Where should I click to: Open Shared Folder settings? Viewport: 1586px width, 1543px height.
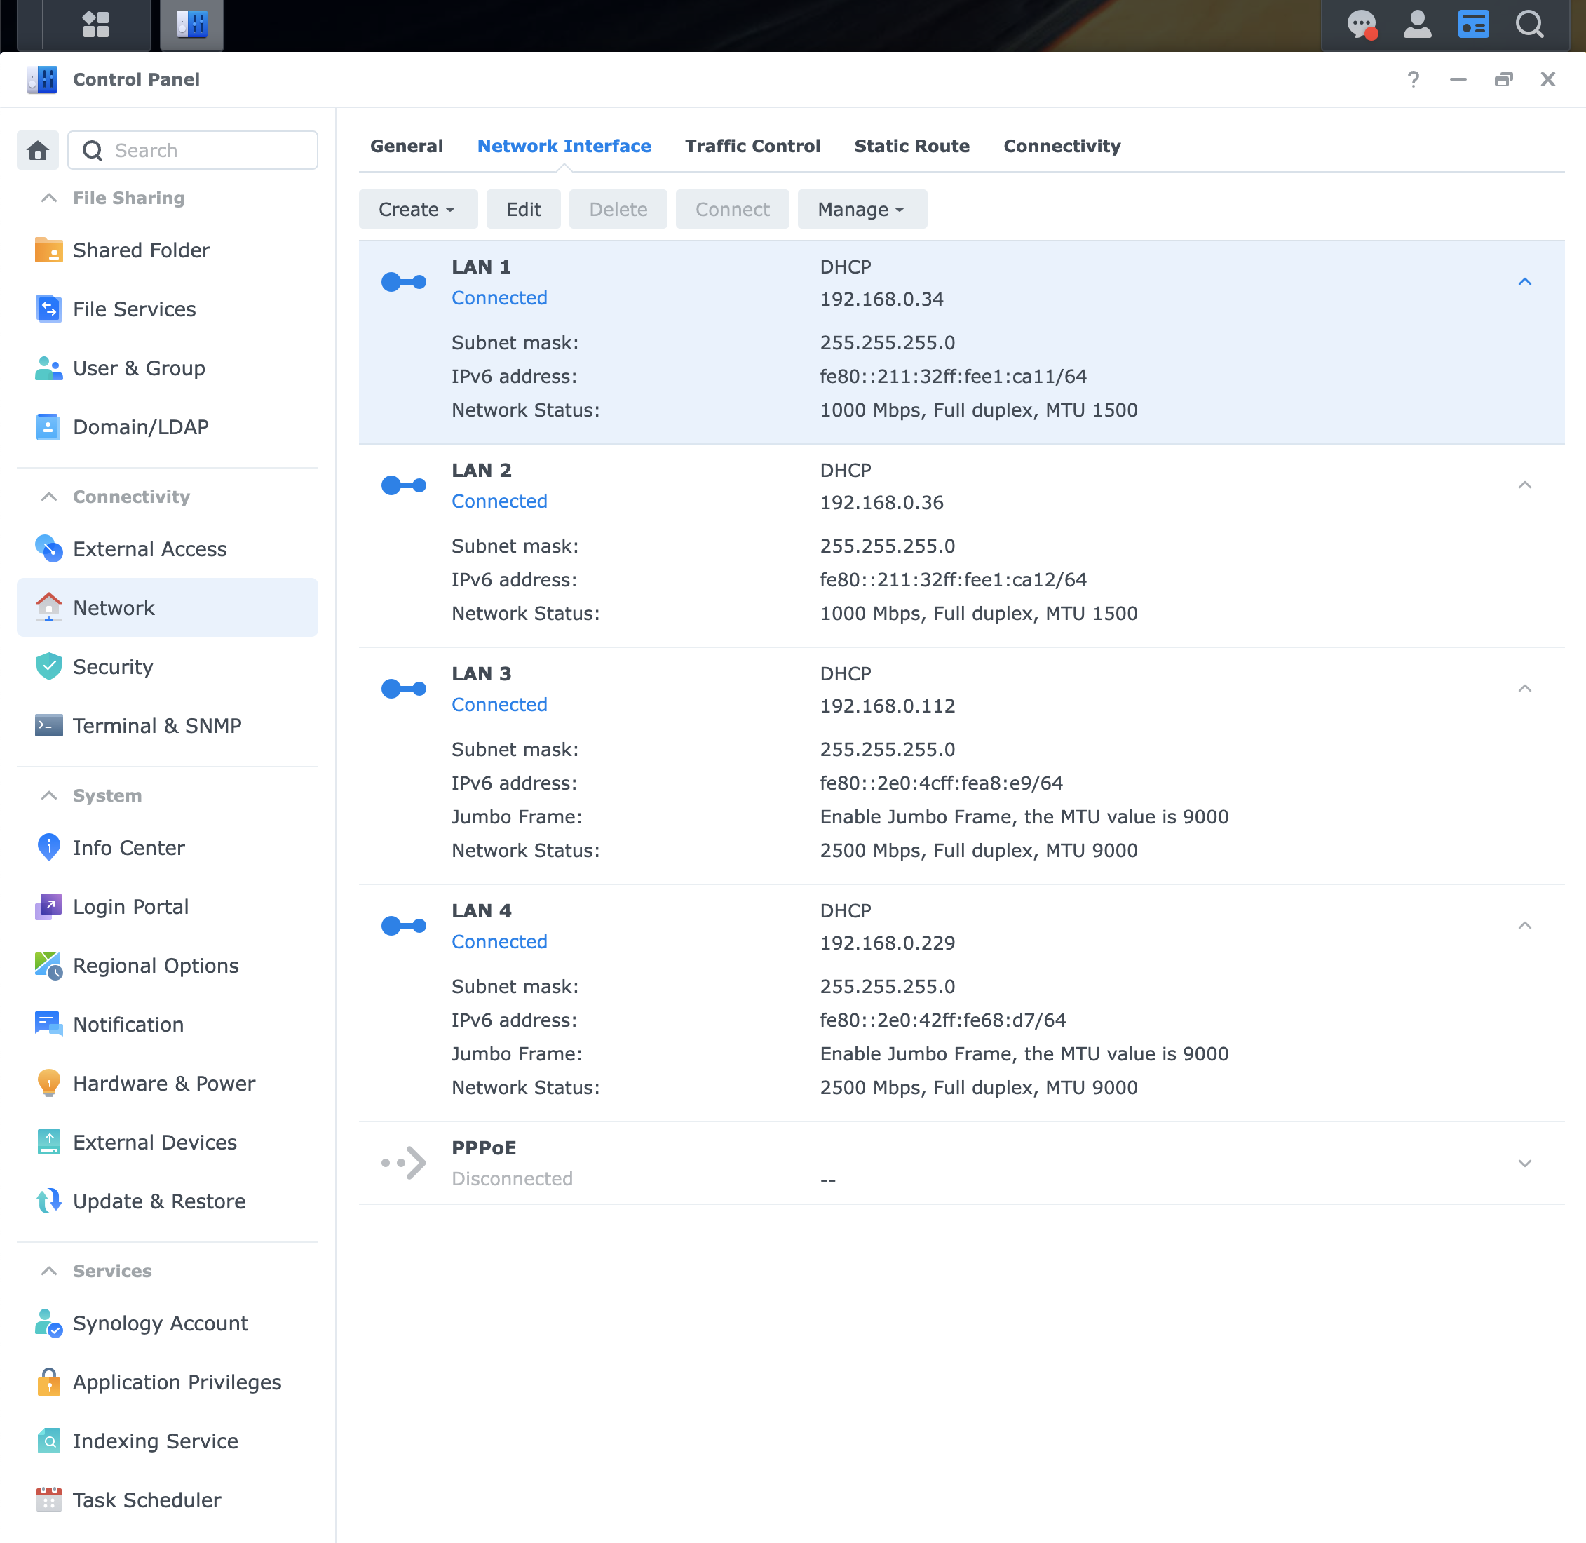point(168,250)
